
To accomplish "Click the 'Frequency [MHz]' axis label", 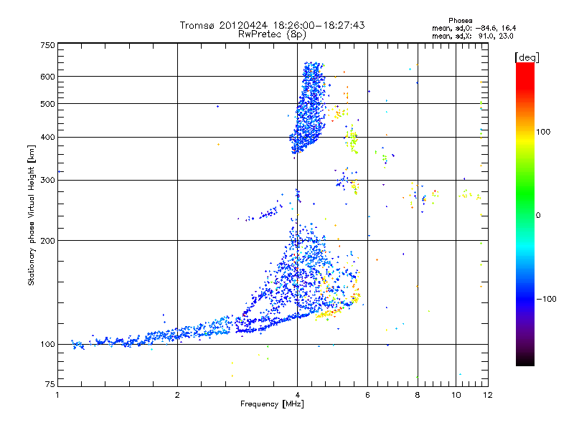I will (x=272, y=404).
